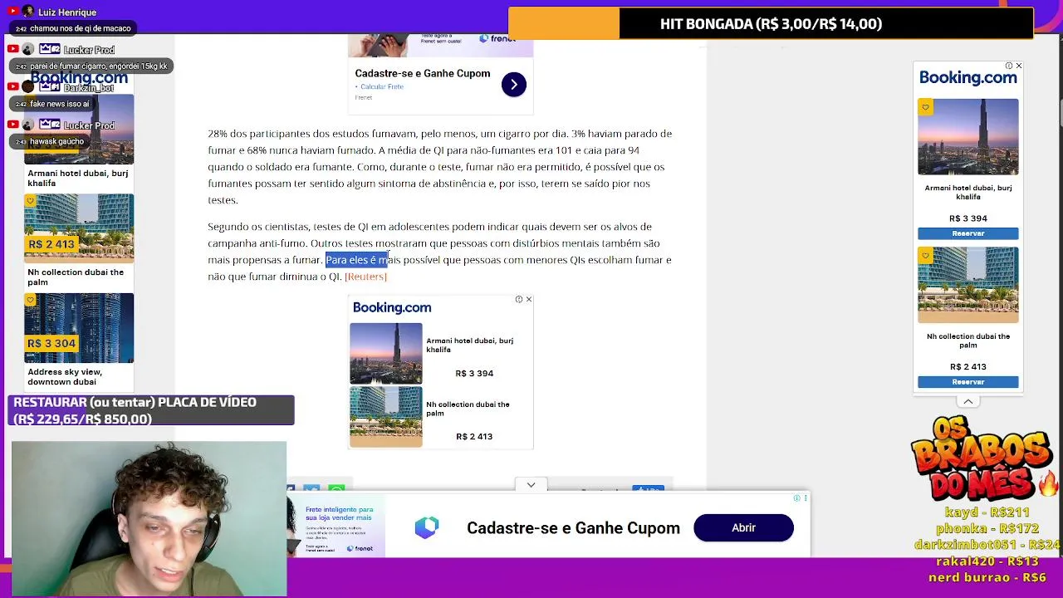The width and height of the screenshot is (1063, 598).
Task: Click Booking.com logo in right sidebar ad
Action: point(968,78)
